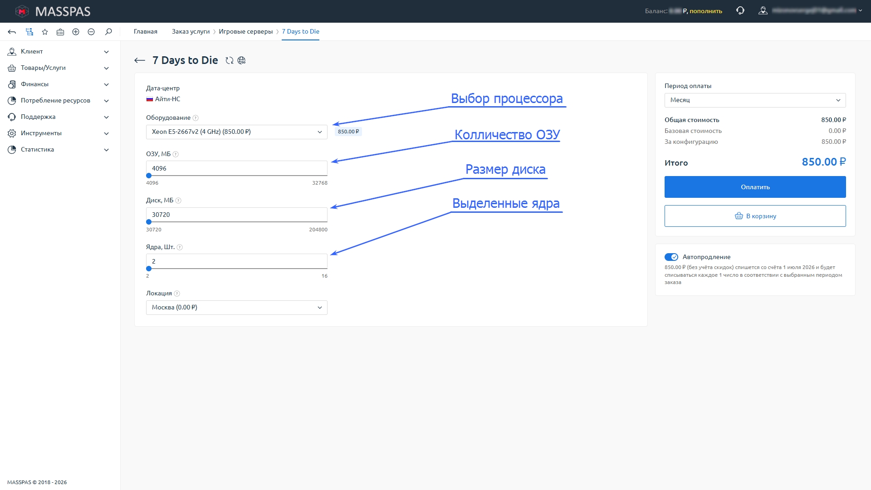Click the 850.00 ₽ badge beside Оборудование
871x490 pixels.
coord(348,132)
